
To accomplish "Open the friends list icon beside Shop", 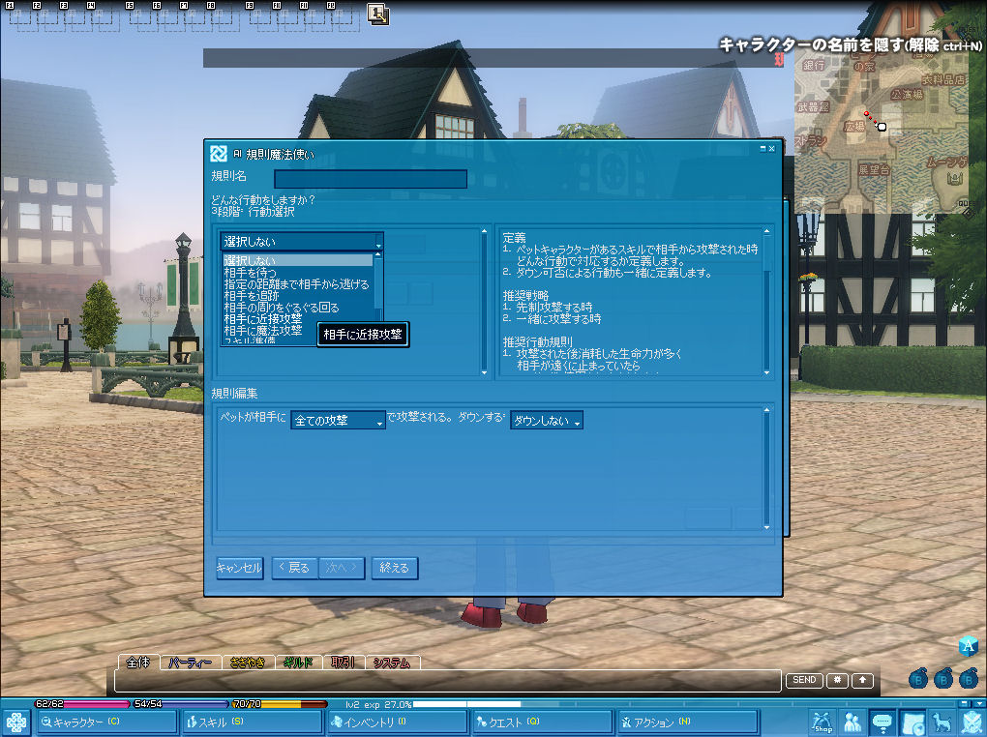I will click(852, 722).
